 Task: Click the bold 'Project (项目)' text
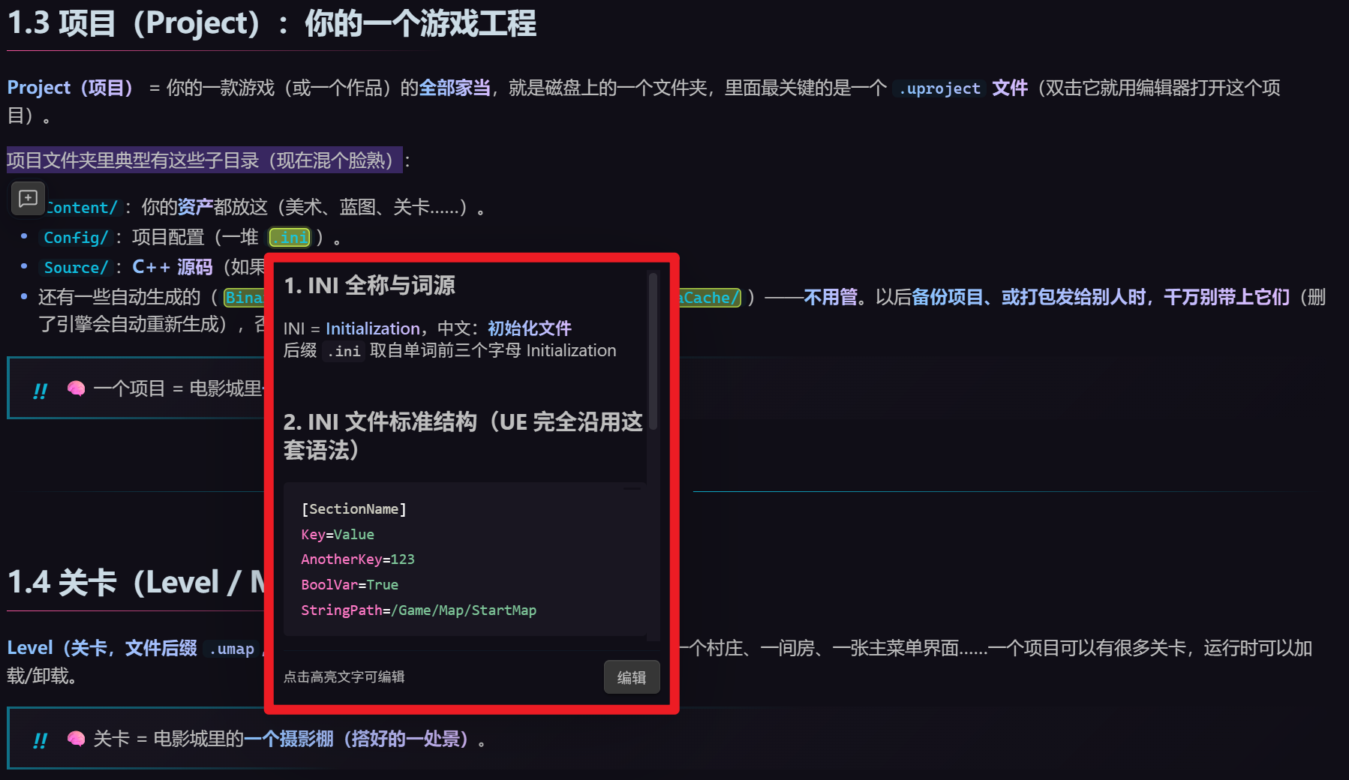click(70, 88)
